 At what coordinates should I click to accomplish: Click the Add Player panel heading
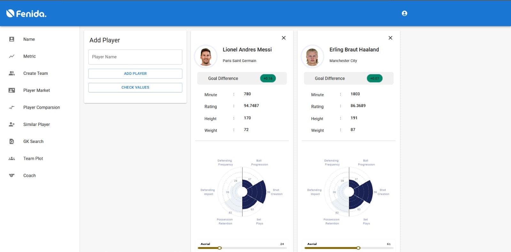click(105, 40)
